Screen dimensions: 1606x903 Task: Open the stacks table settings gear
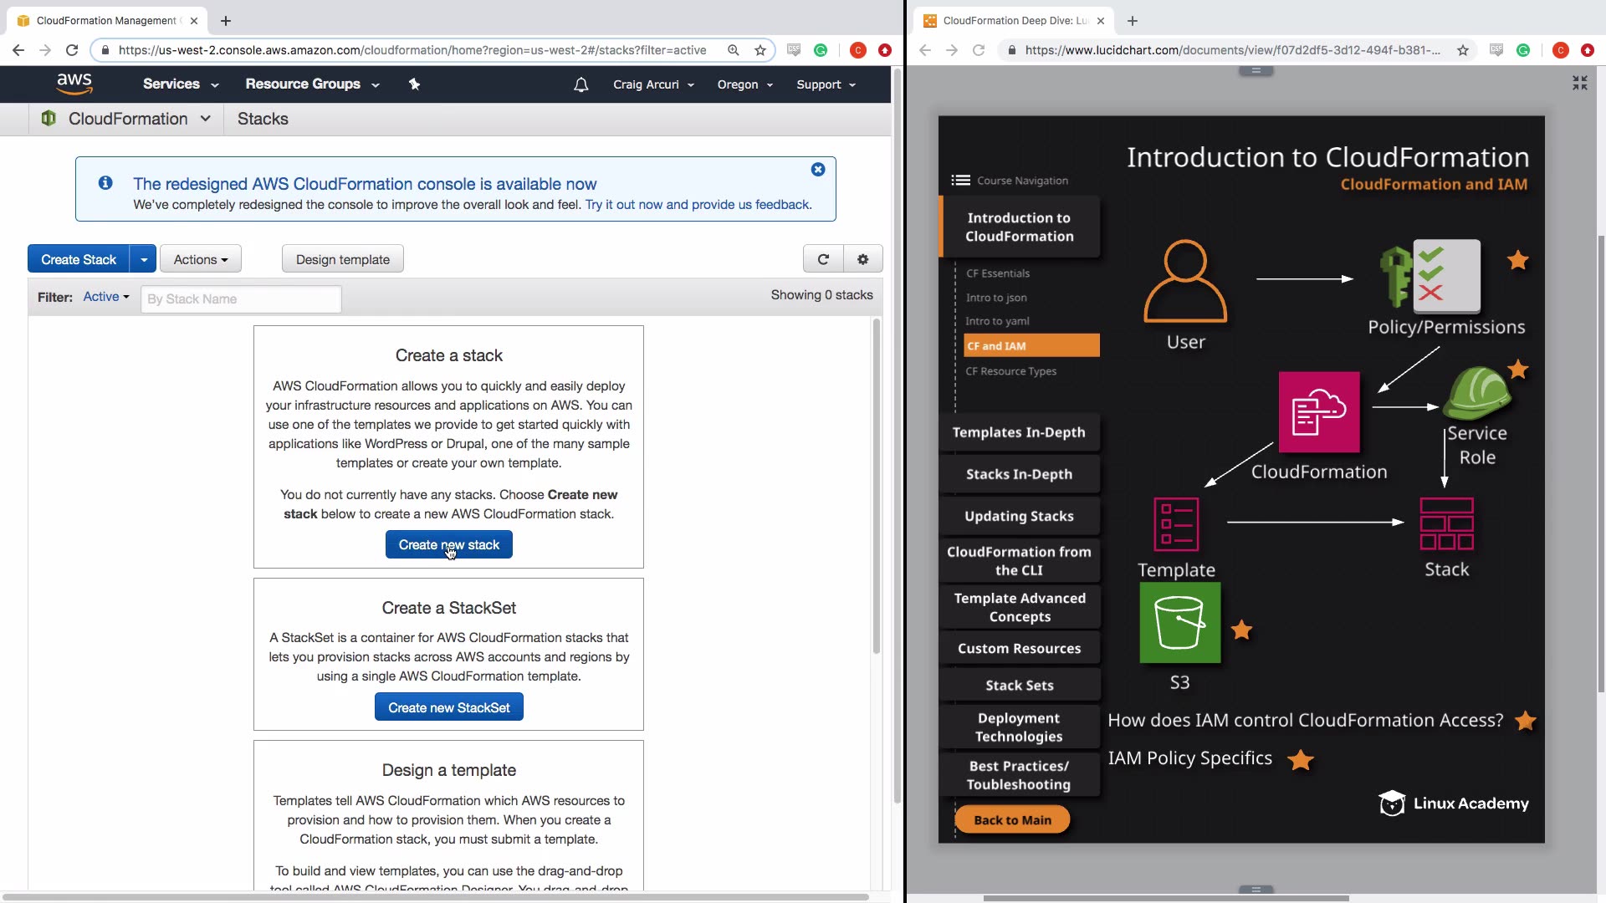[x=862, y=259]
